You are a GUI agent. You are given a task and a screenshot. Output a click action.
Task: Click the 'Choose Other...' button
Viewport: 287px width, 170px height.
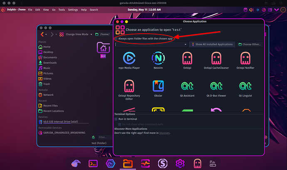250,44
